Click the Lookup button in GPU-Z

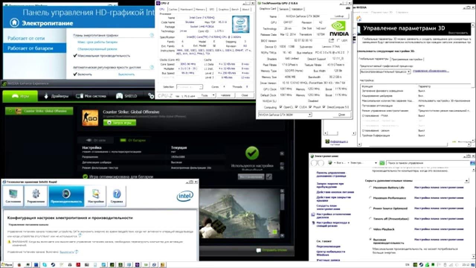click(x=339, y=16)
